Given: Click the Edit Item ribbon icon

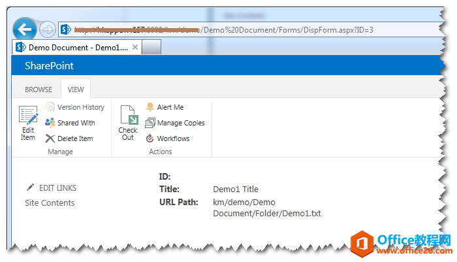Looking at the screenshot, I should pos(28,114).
